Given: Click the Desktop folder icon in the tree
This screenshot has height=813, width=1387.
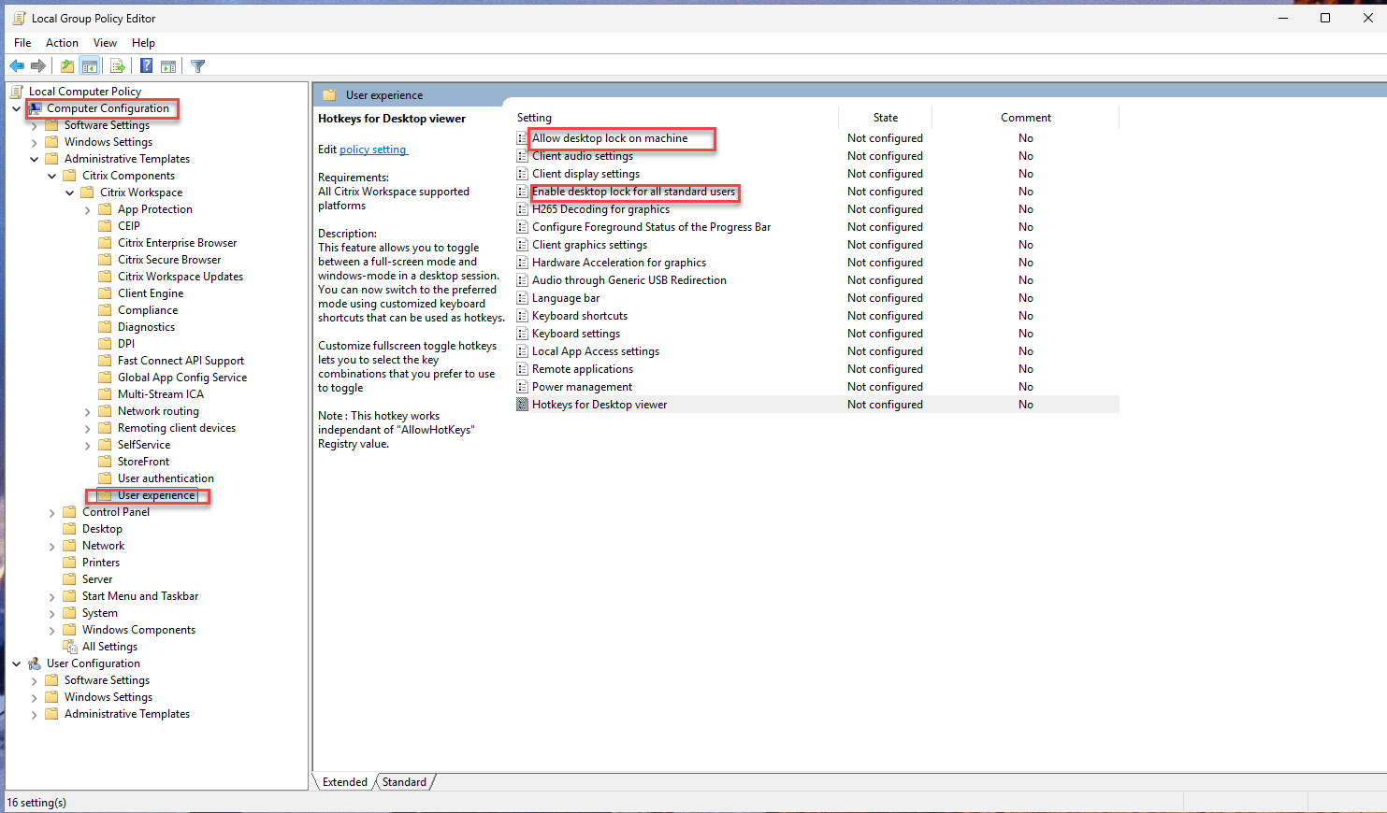Looking at the screenshot, I should point(70,529).
